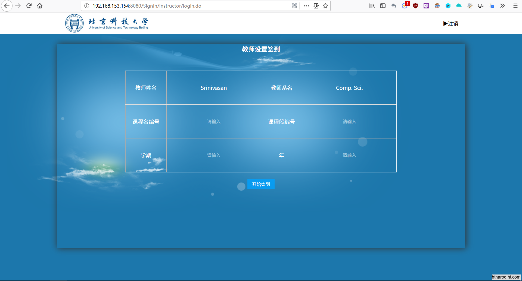Bookmark this page with the star icon
Screen dimensions: 522x281
coord(325,6)
